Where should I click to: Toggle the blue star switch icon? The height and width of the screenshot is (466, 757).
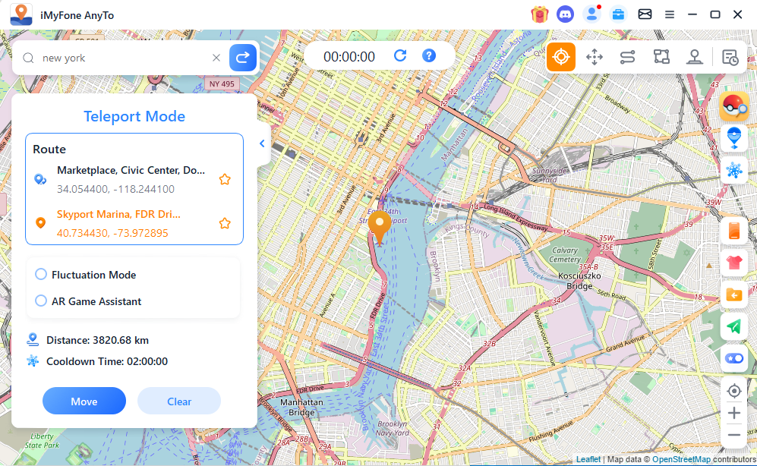(x=733, y=358)
